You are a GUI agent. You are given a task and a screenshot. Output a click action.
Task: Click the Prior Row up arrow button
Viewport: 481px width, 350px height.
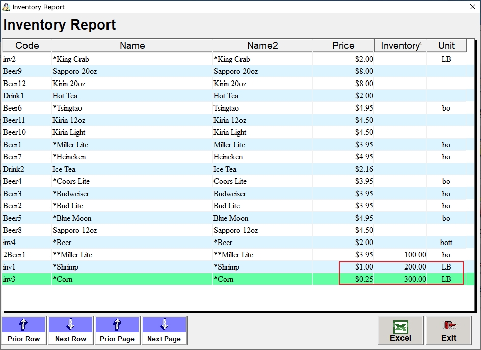(23, 331)
